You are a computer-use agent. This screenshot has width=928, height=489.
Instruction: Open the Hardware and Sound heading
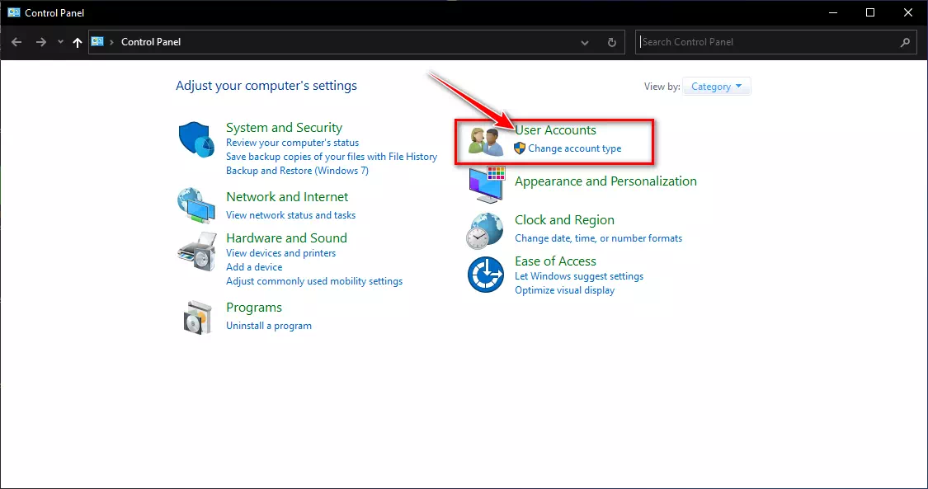(x=286, y=237)
